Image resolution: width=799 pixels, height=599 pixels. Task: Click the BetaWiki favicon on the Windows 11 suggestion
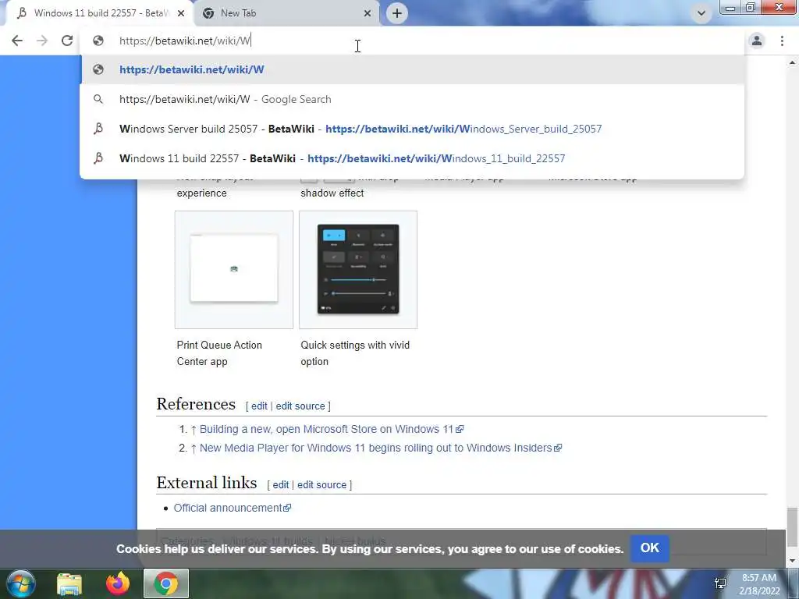click(x=98, y=158)
